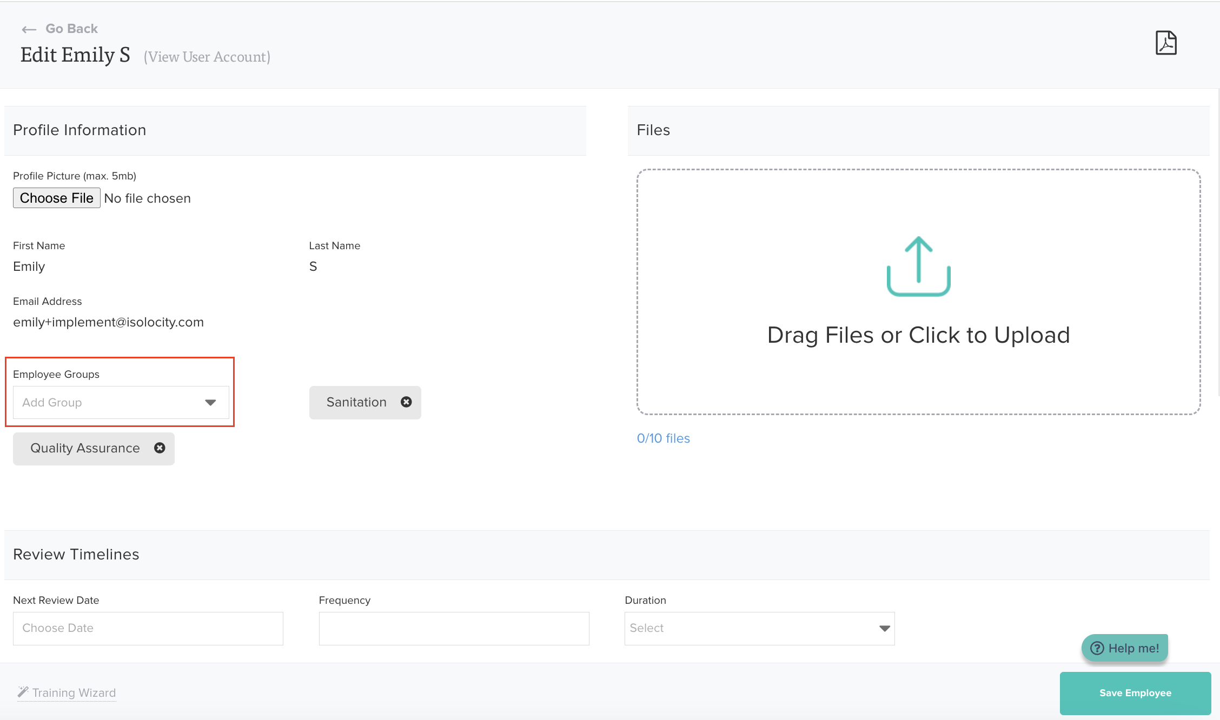Click the Help me question icon
Image resolution: width=1220 pixels, height=720 pixels.
1097,648
